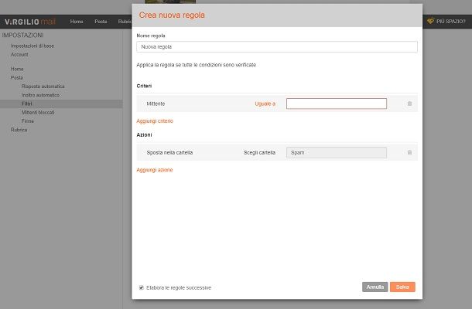Open Risposta automatica settings
Viewport: 472px width, 309px height.
coord(43,87)
